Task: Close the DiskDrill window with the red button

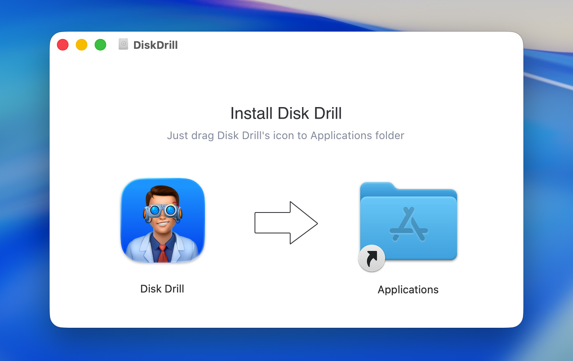Action: coord(63,45)
